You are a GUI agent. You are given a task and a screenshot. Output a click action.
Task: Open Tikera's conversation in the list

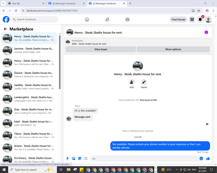pos(29,135)
